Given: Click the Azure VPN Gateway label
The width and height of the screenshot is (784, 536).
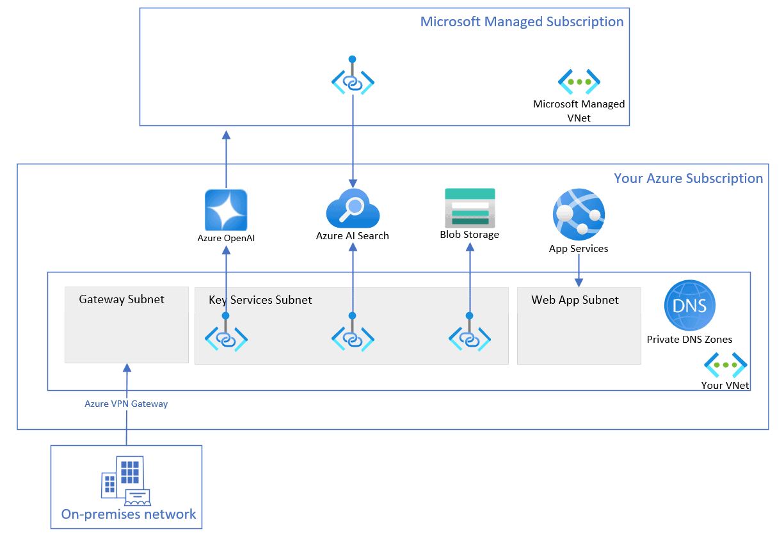Looking at the screenshot, I should click(x=126, y=404).
